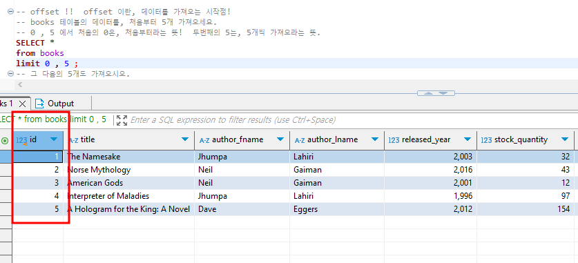
Task: Click the maximize-results down arrow on the panel divider
Action: (x=443, y=94)
